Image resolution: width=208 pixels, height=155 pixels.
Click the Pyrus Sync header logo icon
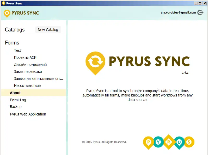[x=7, y=14]
